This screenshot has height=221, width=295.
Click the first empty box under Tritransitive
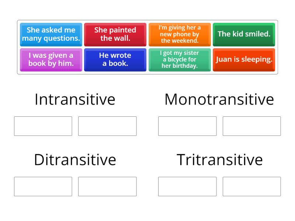pos(187,186)
